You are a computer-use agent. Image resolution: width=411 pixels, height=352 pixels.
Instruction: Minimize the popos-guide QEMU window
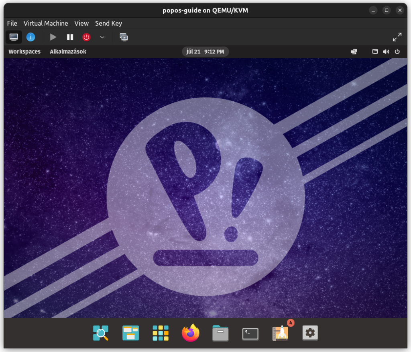[x=373, y=10]
